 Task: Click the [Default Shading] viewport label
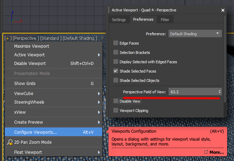coord(80,38)
